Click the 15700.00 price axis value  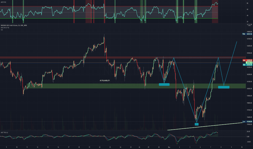coord(249,110)
